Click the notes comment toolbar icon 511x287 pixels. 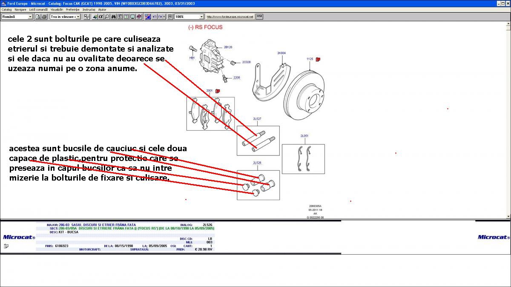170,17
